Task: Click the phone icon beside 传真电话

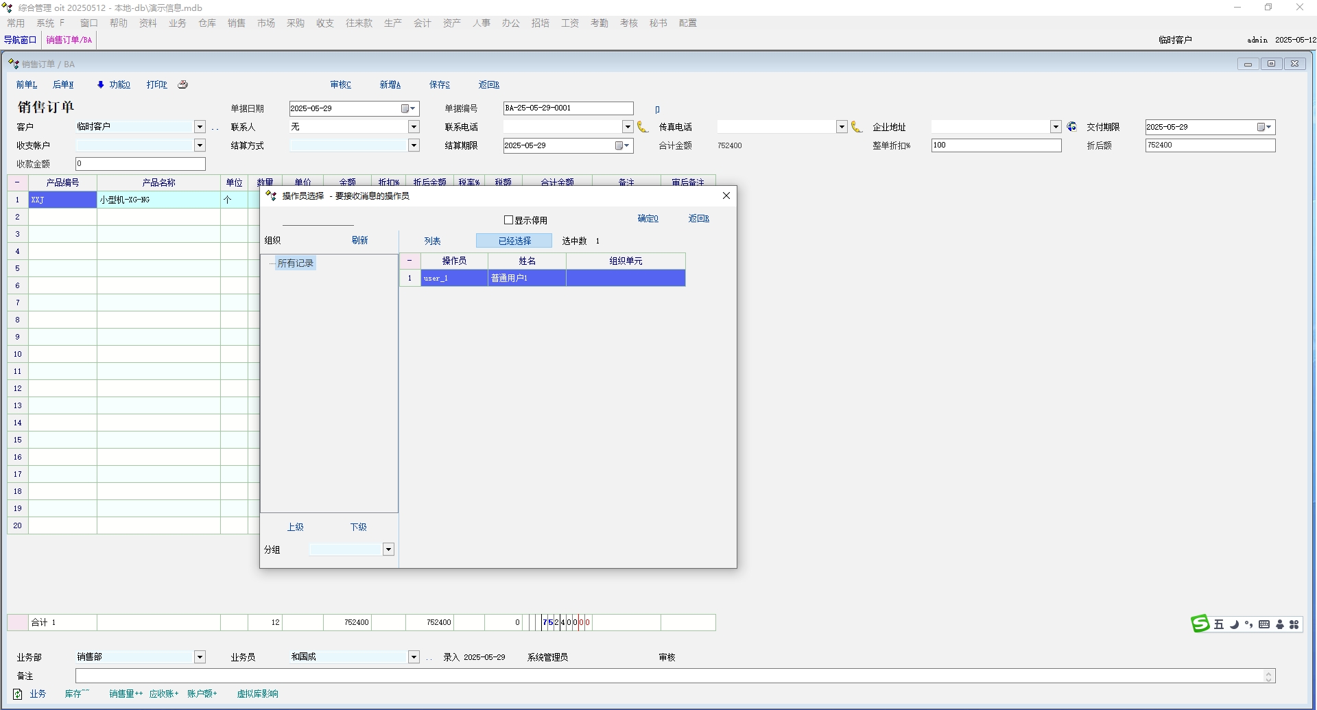Action: pyautogui.click(x=857, y=127)
